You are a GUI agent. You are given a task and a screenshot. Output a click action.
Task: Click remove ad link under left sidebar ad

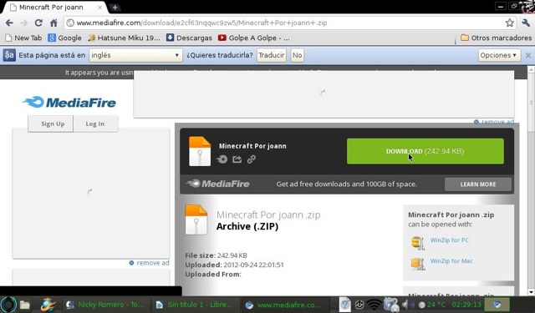click(149, 263)
